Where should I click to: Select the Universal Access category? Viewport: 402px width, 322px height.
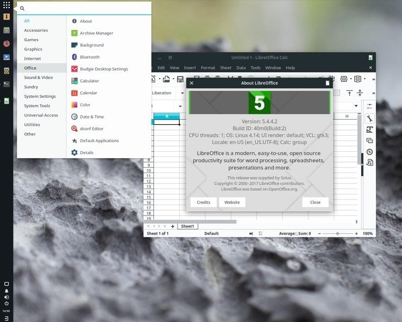[x=42, y=116]
